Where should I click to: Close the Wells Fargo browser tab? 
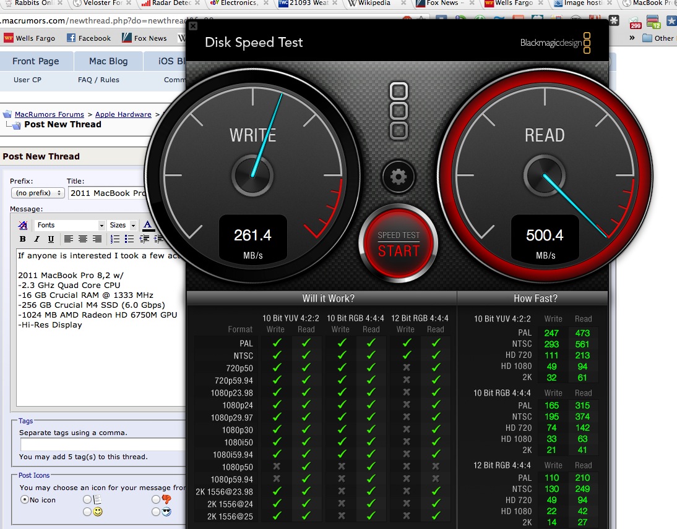point(541,3)
